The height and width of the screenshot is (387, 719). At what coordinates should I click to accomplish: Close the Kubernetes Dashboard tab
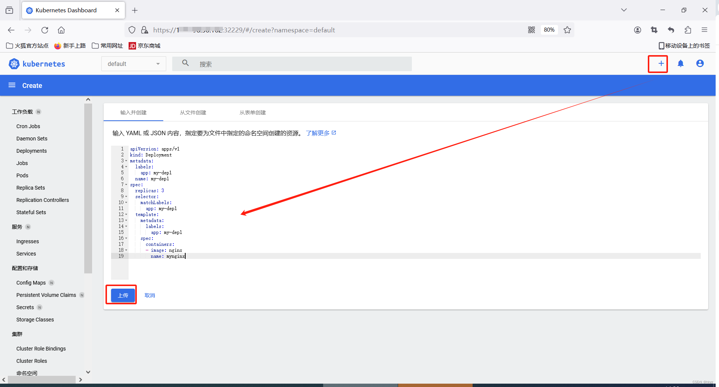(x=117, y=10)
